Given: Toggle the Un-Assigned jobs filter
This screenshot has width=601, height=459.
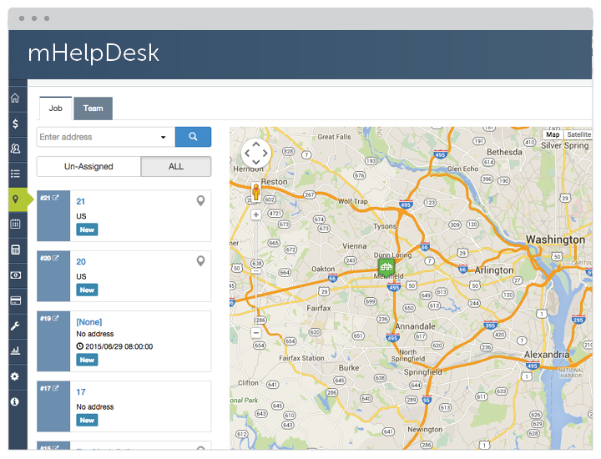Looking at the screenshot, I should point(88,167).
